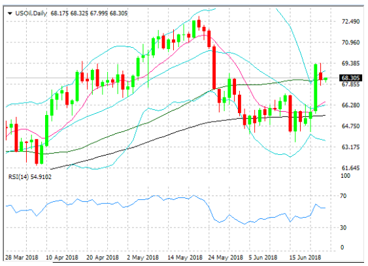Viewport: 368px width, 266px height.
Task: Click the 63.175 price axis label
Action: 350,147
